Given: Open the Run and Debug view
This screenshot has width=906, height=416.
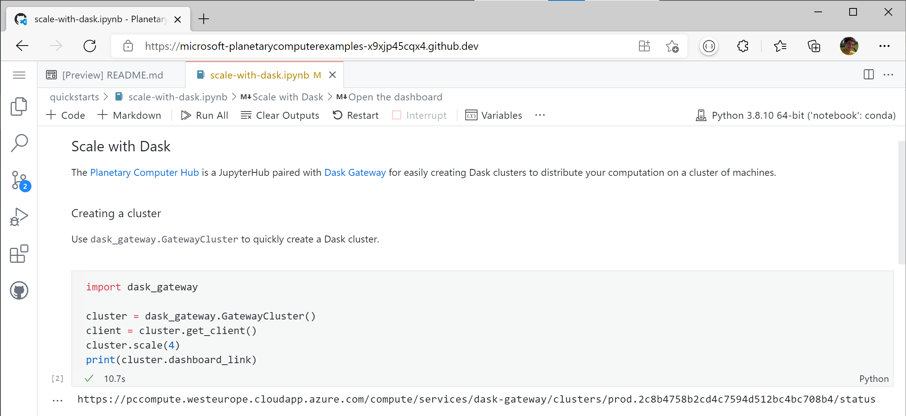Looking at the screenshot, I should pyautogui.click(x=19, y=216).
